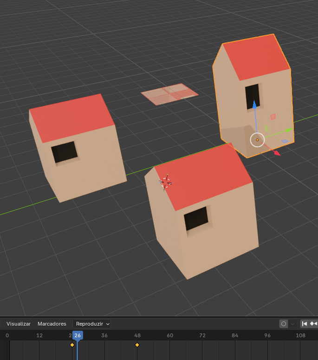The image size is (318, 360).
Task: Select the keyframe diamond left of the playhead
Action: pyautogui.click(x=72, y=345)
